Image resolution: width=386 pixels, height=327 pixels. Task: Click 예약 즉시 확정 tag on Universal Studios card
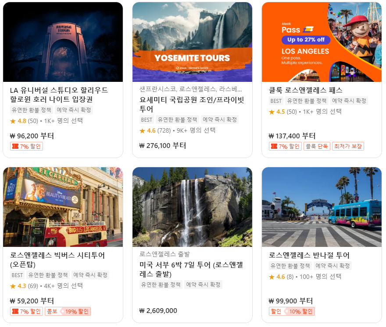tap(74, 110)
